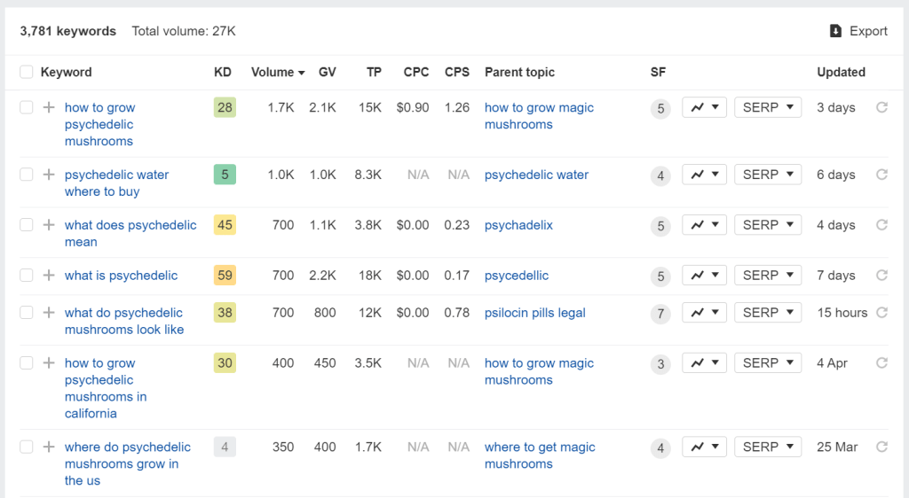
Task: Click the KD 59 orange difficulty badge
Action: click(225, 276)
